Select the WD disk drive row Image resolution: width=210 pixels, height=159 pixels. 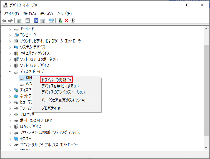[x=29, y=84]
